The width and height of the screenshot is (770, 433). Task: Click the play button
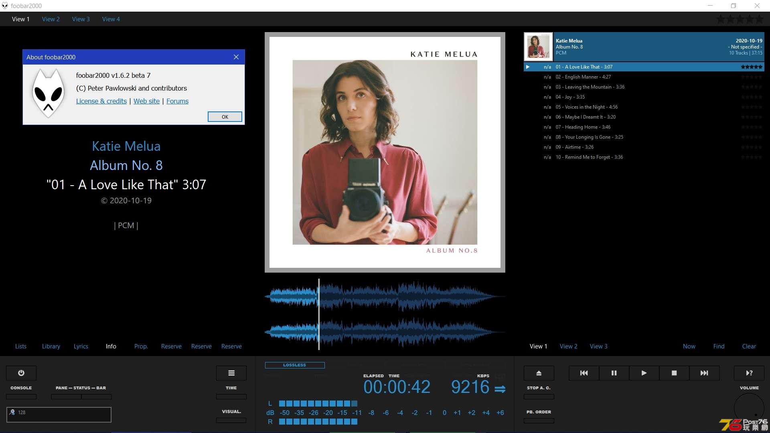[x=644, y=373]
